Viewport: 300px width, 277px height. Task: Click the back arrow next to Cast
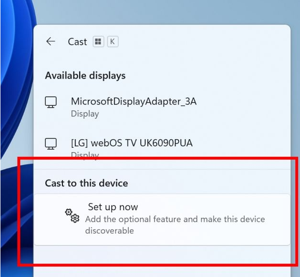[x=51, y=41]
